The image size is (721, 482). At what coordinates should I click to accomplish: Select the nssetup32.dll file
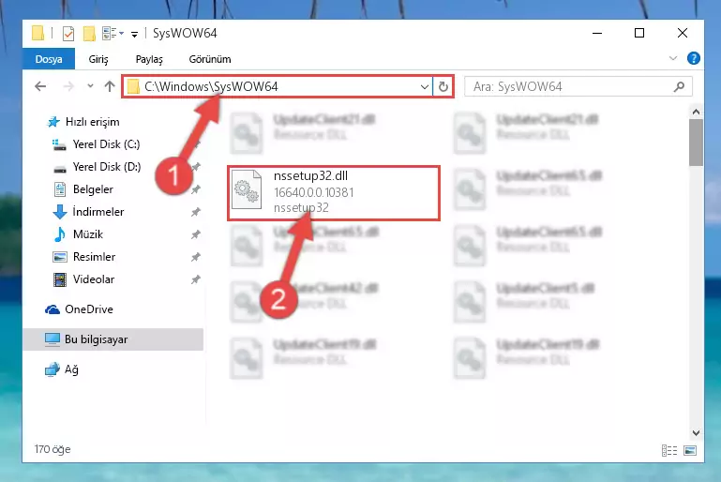point(334,193)
